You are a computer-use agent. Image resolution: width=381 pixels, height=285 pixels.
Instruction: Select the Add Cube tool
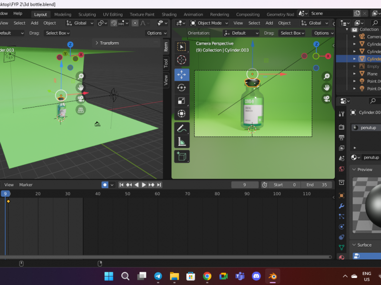point(181,156)
